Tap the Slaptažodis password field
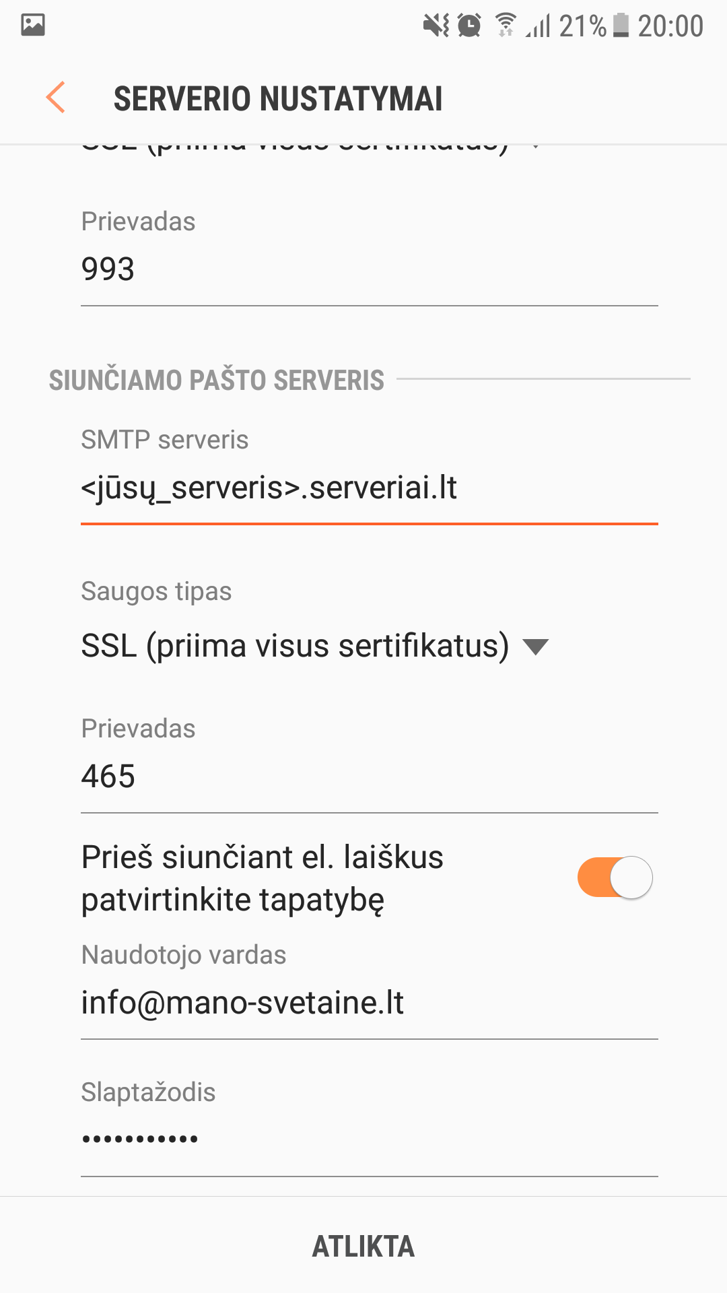This screenshot has height=1293, width=727. [x=369, y=1139]
